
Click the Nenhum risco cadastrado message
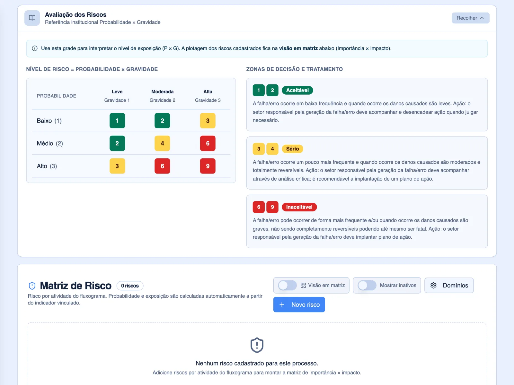coord(257,363)
